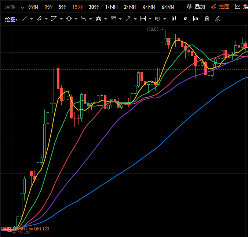This screenshot has width=248, height=237.
Task: Switch to the 30分 timeframe
Action: [94, 7]
